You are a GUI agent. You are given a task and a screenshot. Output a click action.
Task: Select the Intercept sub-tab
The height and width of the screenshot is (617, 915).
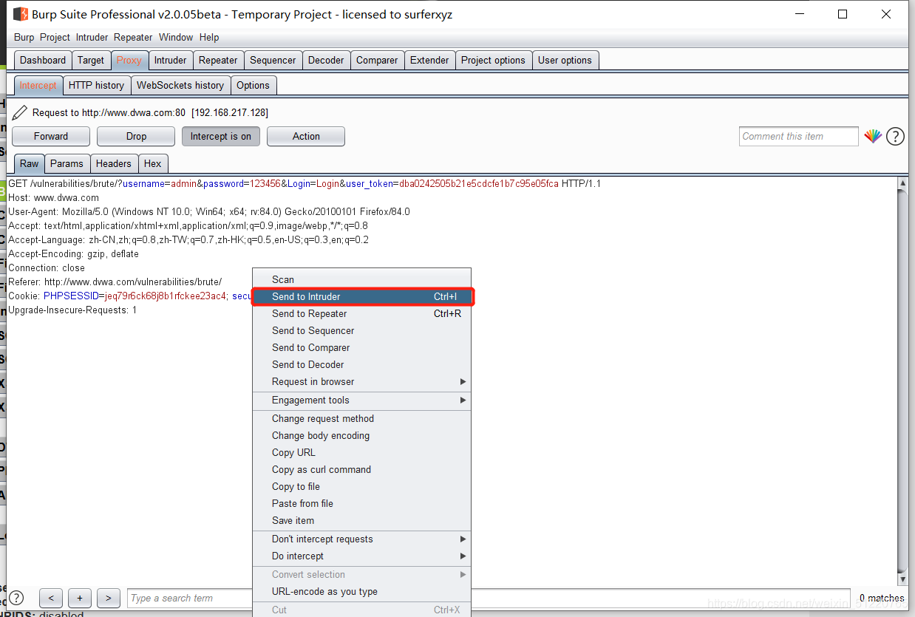coord(38,85)
